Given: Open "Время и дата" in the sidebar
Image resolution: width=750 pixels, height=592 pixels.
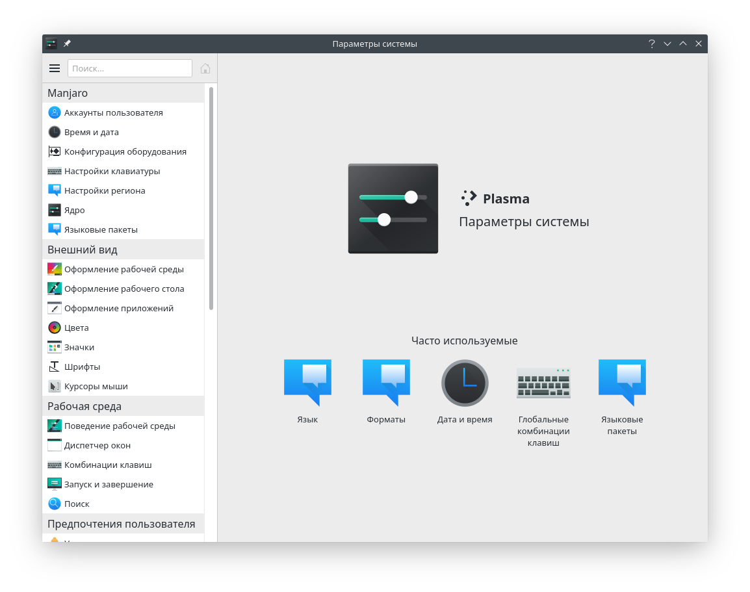Looking at the screenshot, I should pos(92,132).
